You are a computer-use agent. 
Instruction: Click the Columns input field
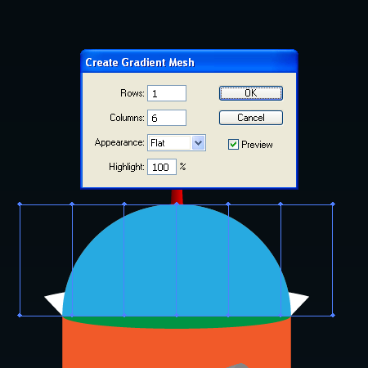tap(167, 118)
